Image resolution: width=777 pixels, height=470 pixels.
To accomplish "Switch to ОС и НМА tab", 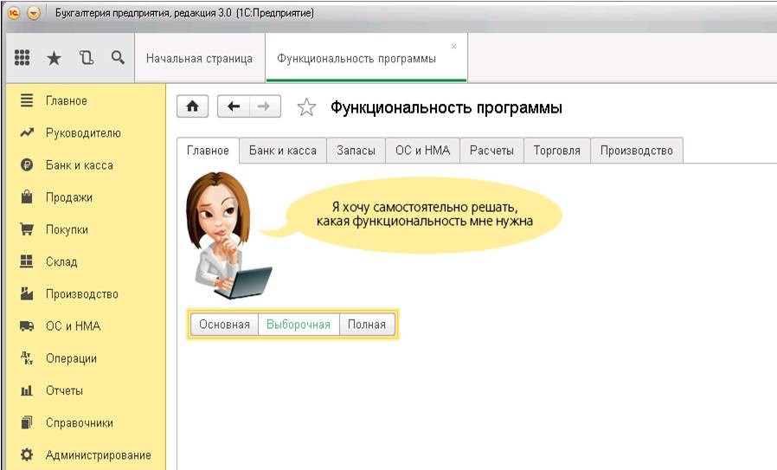I will tap(422, 151).
